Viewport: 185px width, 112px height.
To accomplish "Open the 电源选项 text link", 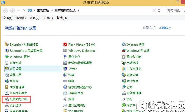I will click(x=132, y=63).
